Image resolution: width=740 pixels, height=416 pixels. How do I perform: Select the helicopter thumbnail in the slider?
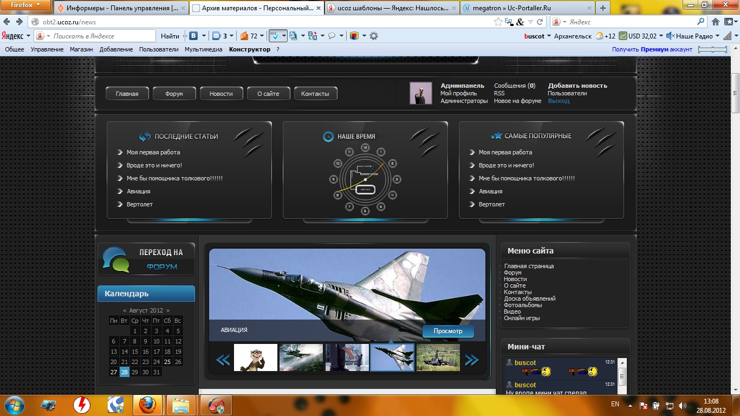[438, 357]
